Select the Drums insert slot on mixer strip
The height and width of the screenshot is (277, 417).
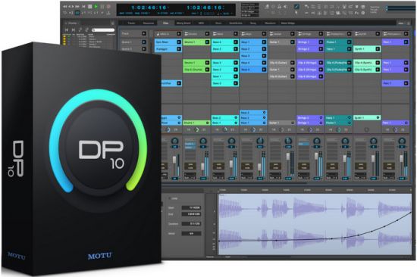pyautogui.click(x=190, y=144)
